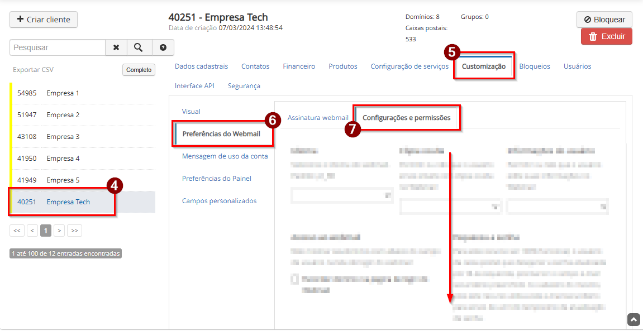
Task: Open the Produtos tab
Action: point(343,66)
